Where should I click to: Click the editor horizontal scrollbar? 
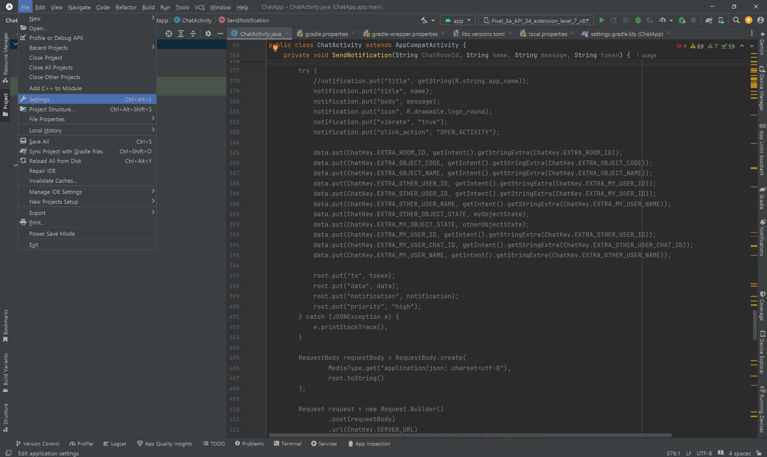[470, 435]
